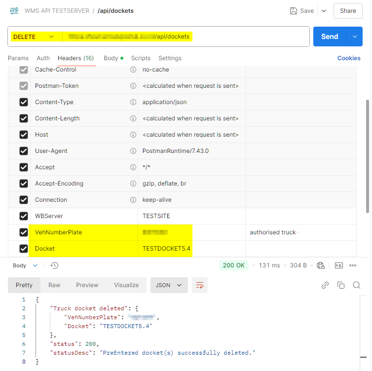Viewport: 372px width, 371px height.
Task: Uncheck the WBServer header checkbox
Action: 24,216
